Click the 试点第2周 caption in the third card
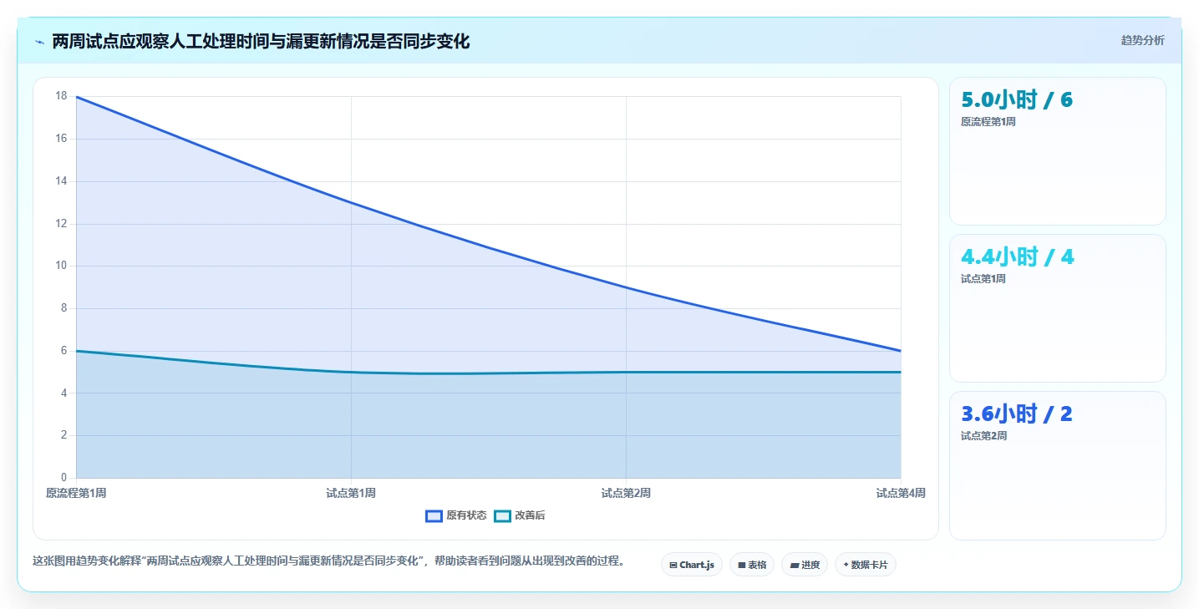The width and height of the screenshot is (1199, 609). pyautogui.click(x=983, y=436)
